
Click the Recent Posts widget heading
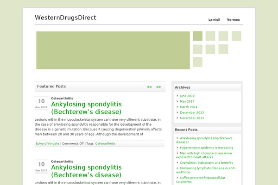pyautogui.click(x=186, y=129)
